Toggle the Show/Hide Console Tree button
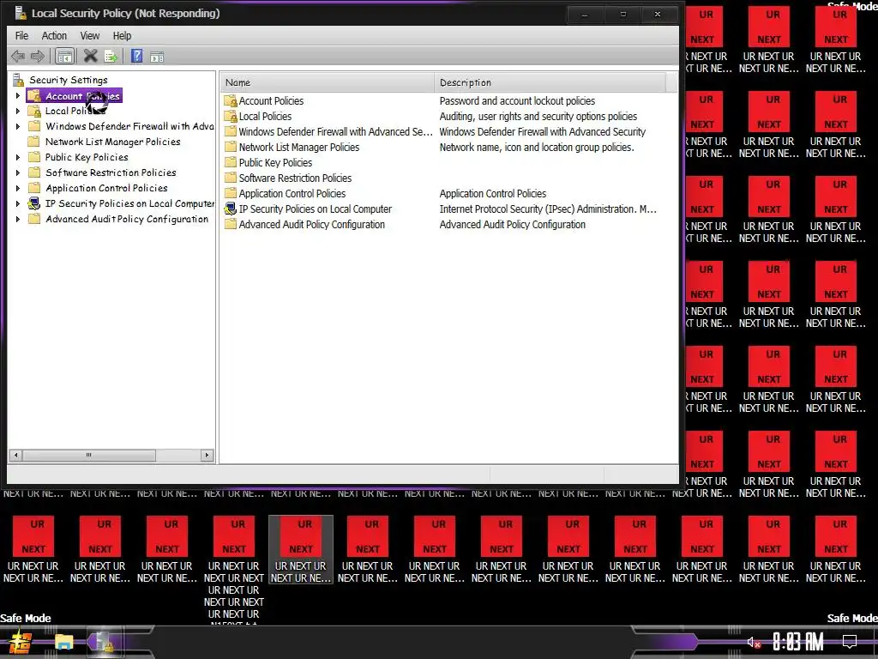 point(65,56)
